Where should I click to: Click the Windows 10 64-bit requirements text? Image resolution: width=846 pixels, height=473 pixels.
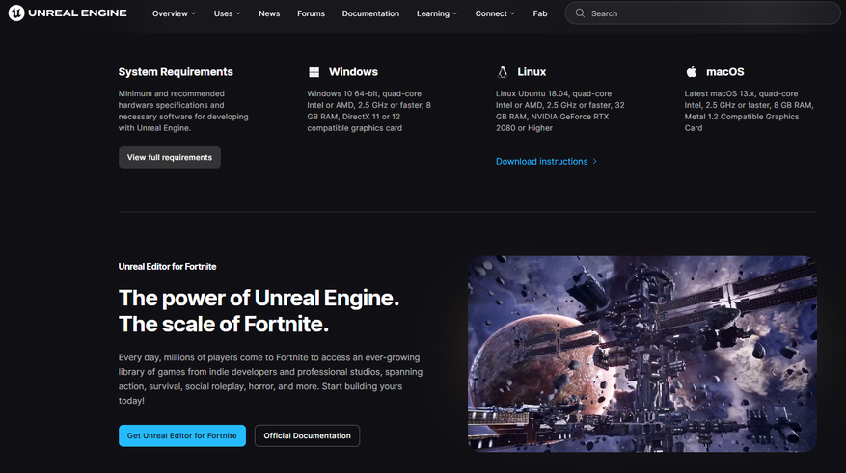(x=369, y=111)
